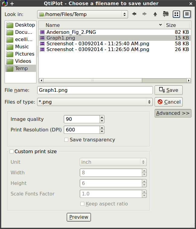This screenshot has height=229, width=196.
Task: Click the plus icon in the title bar
Action: coord(12,4)
